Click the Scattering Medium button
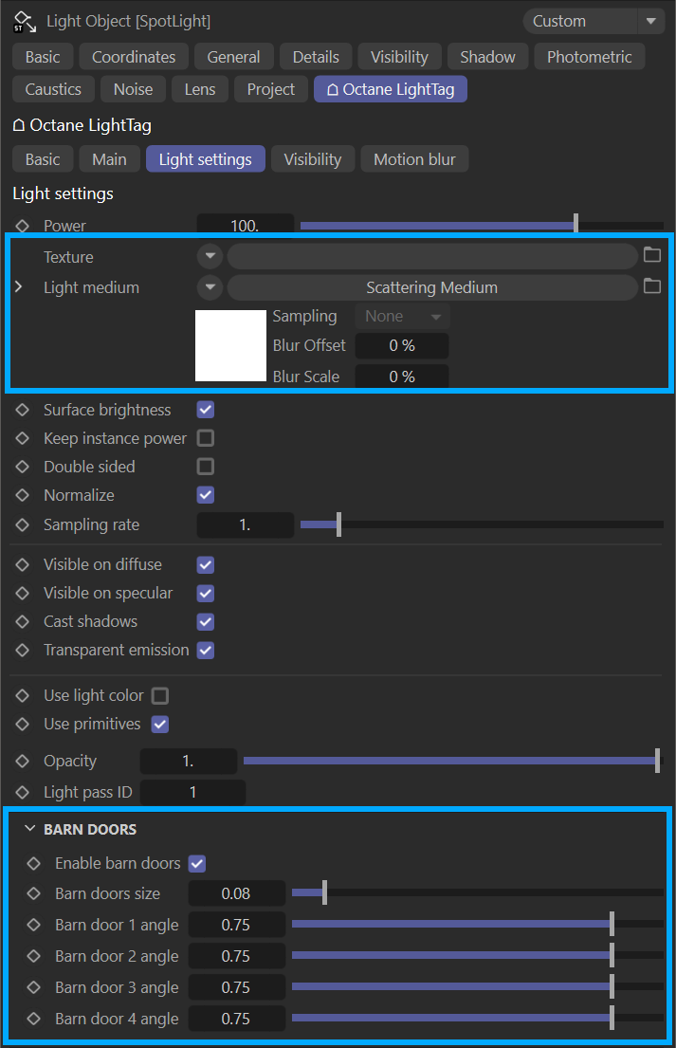Viewport: 676px width, 1048px height. tap(431, 287)
